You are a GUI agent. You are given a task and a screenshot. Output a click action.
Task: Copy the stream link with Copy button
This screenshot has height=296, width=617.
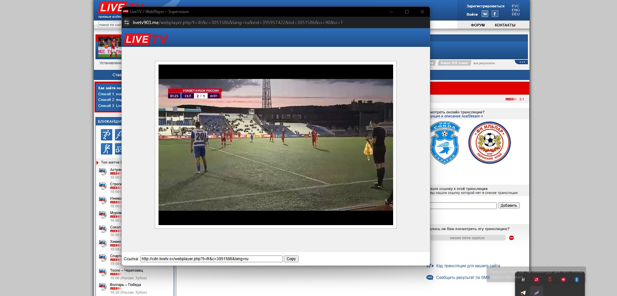[x=291, y=259]
